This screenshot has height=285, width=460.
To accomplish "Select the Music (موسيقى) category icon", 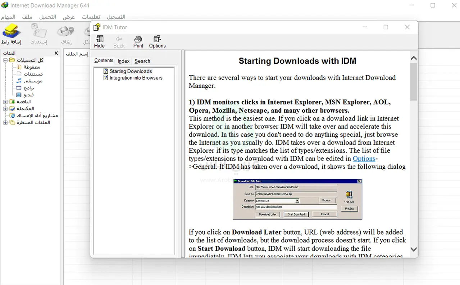I will pos(19,81).
